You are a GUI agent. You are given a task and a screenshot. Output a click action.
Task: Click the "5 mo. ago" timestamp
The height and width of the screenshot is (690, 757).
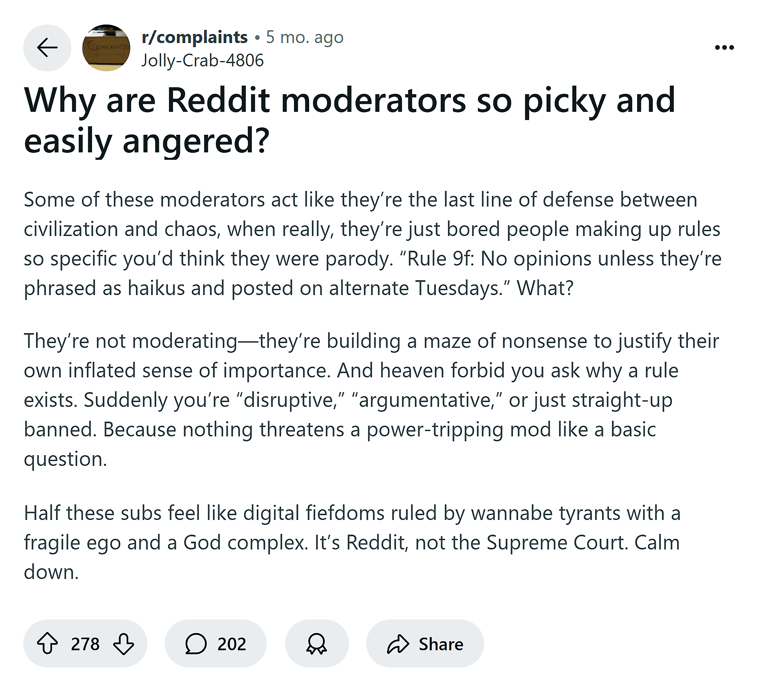coord(305,37)
